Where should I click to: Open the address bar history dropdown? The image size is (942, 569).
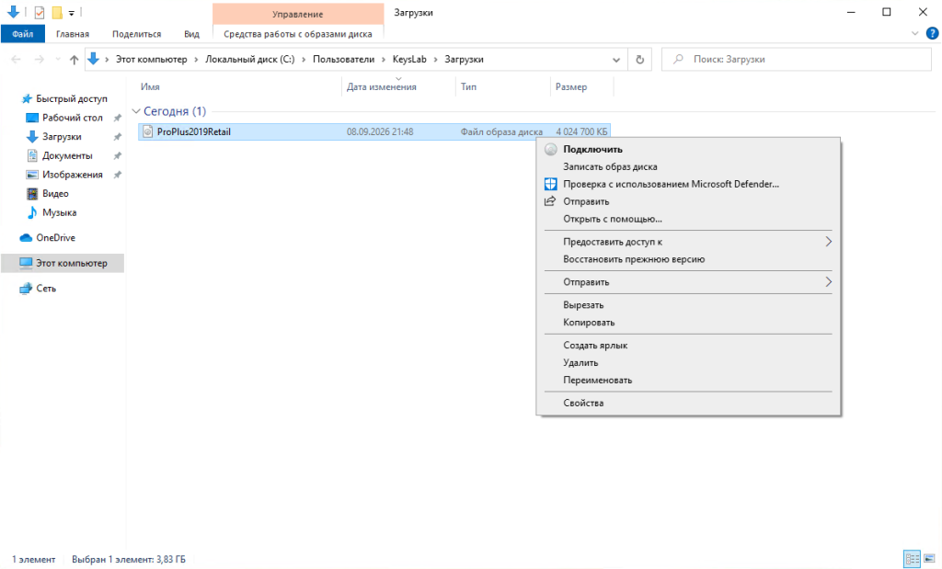(615, 60)
